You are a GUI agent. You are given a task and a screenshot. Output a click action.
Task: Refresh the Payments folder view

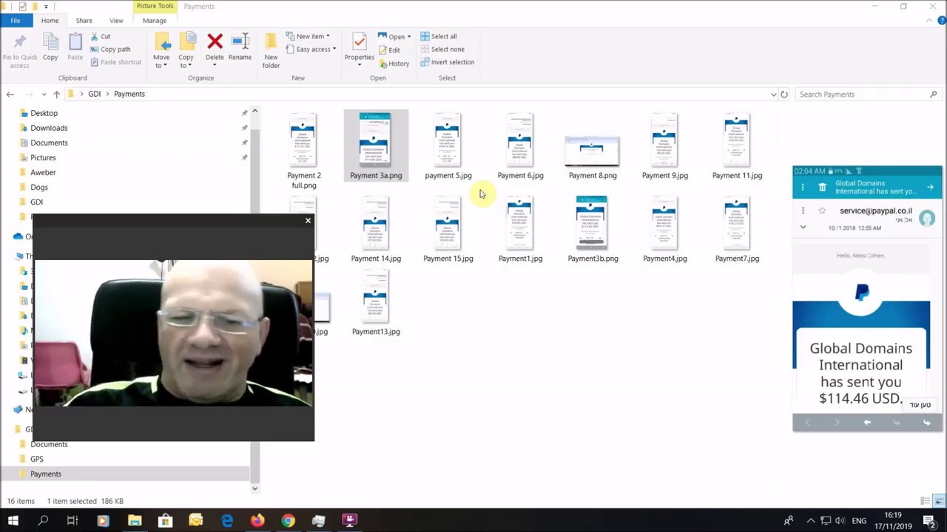[784, 95]
